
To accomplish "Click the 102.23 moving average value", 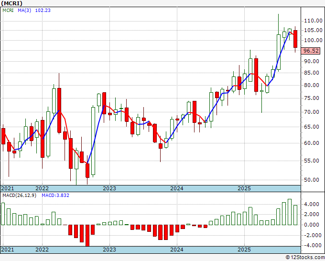I will 43,11.
